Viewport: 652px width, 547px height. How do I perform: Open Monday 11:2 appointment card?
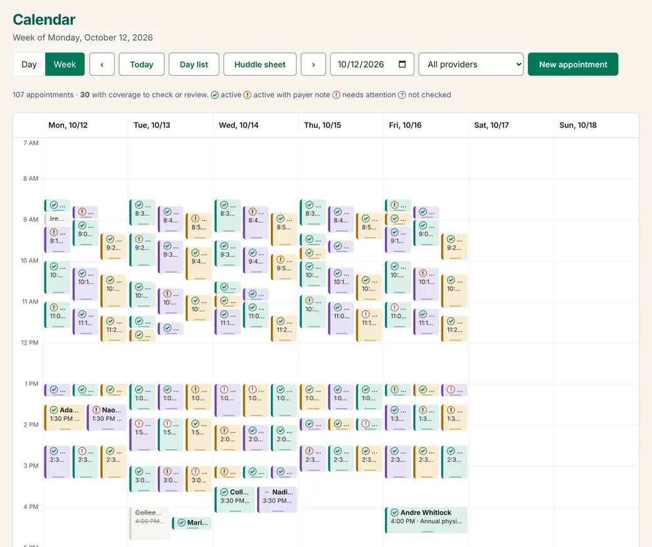pyautogui.click(x=113, y=329)
